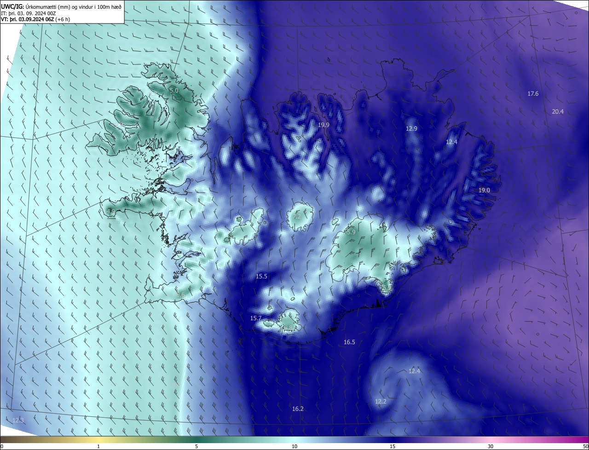Click the '10' tick label on the scale
Screen dimensions: 589x450
tap(294, 446)
